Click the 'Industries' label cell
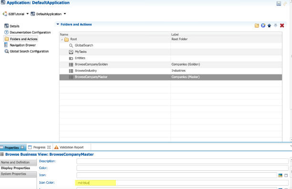 tap(178, 71)
